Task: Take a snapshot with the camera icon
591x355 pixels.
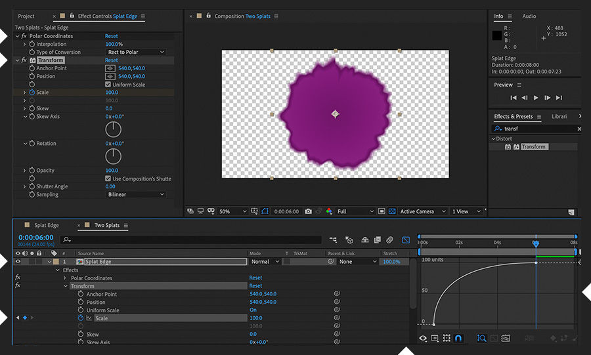Action: (x=308, y=211)
